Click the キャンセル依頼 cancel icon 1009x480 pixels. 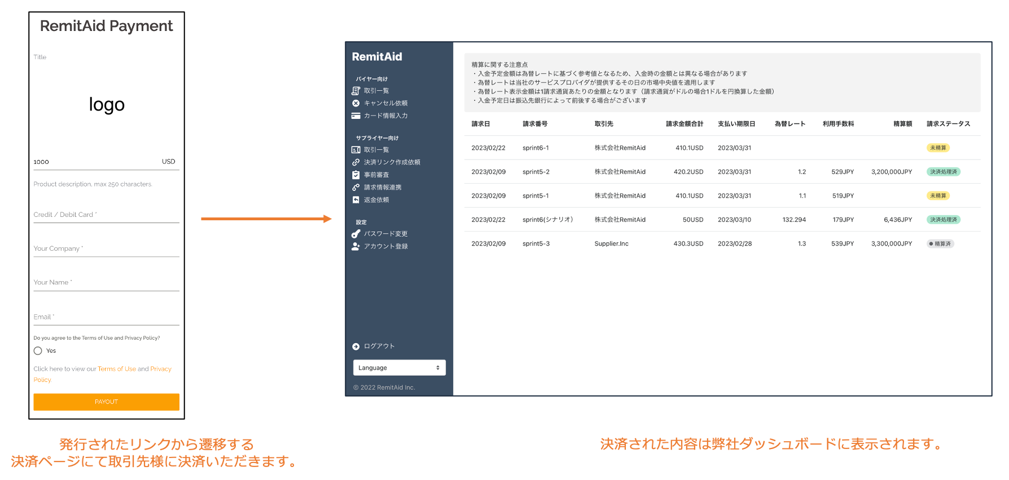click(356, 103)
